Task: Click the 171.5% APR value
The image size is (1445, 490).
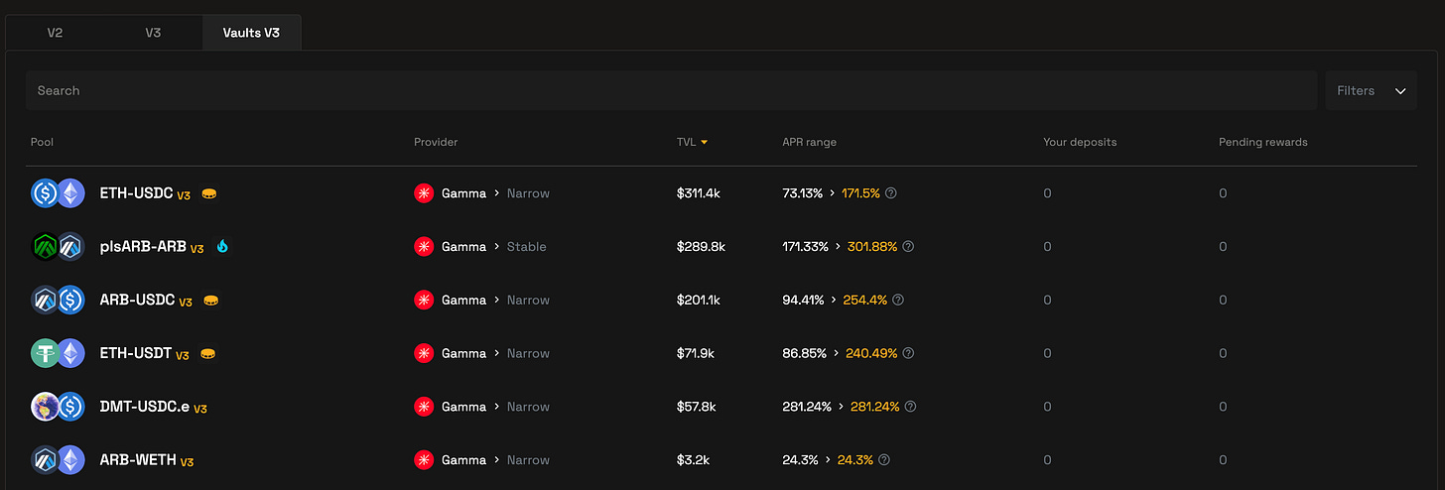Action: 860,193
